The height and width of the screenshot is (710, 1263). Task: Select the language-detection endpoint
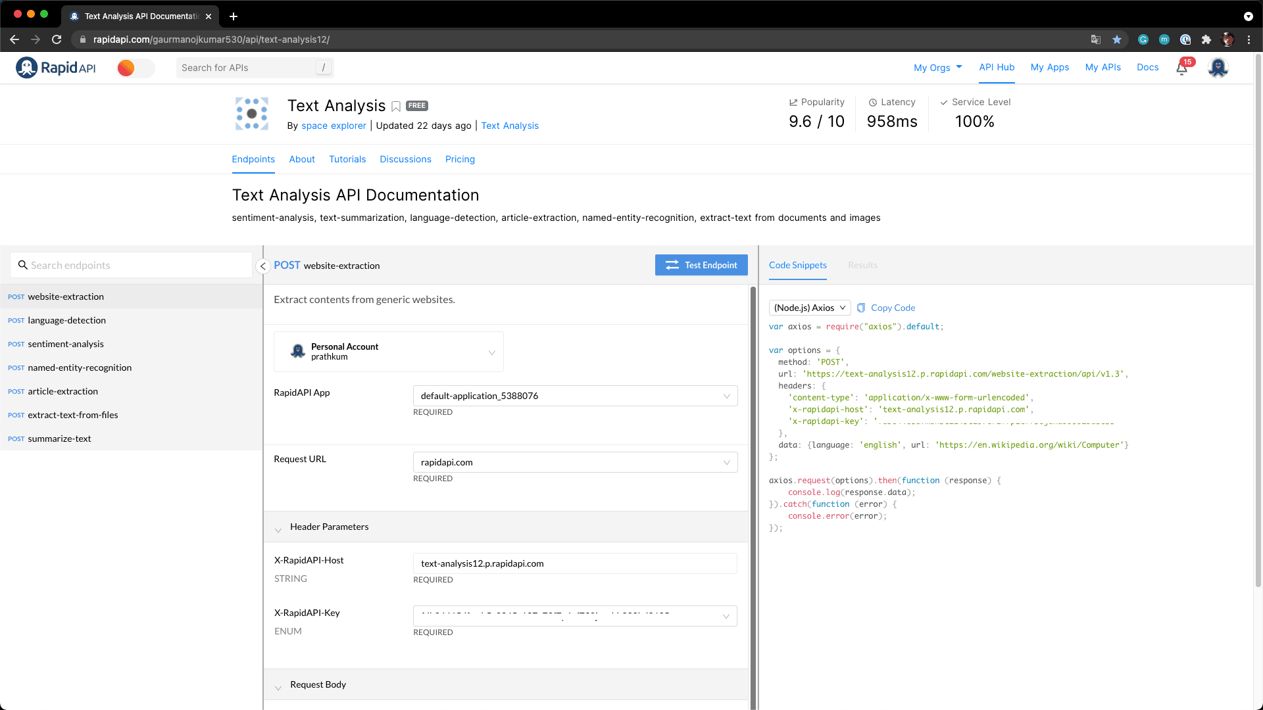pos(131,320)
